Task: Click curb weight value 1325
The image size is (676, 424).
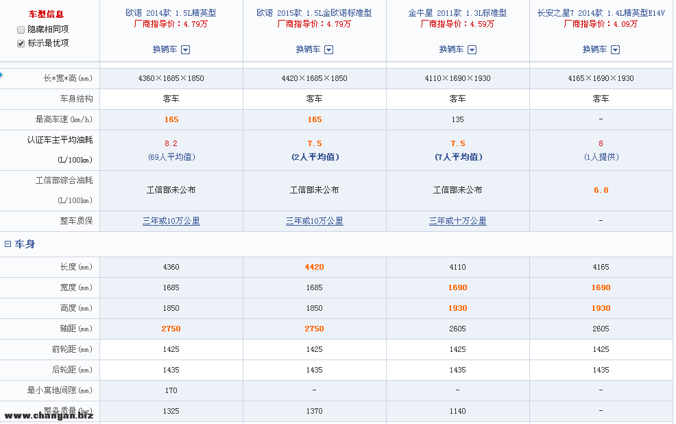Action: pyautogui.click(x=171, y=411)
